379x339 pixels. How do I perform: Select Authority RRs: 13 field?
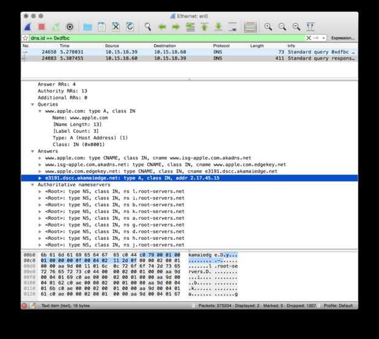point(189,91)
